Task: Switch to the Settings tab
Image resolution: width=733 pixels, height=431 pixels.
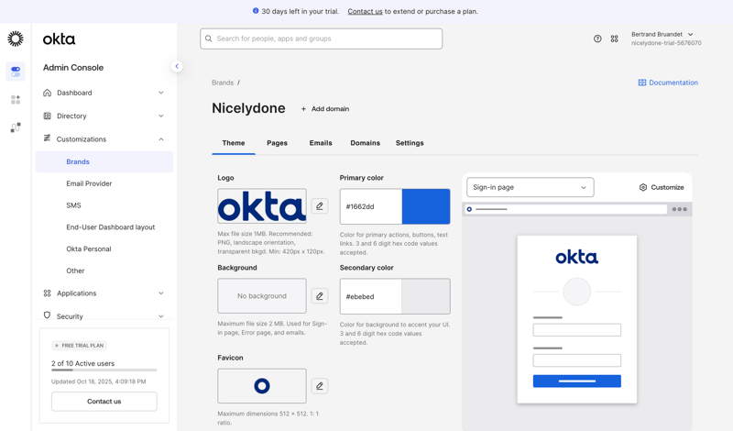Action: 410,143
